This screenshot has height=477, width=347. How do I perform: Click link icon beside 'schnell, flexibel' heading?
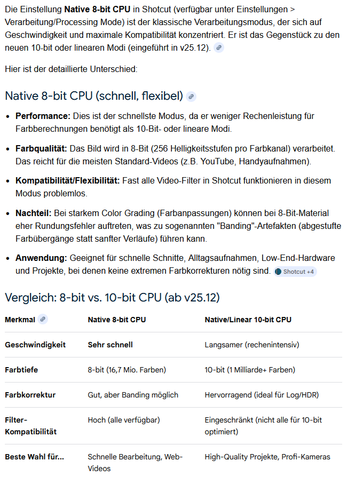pyautogui.click(x=191, y=97)
